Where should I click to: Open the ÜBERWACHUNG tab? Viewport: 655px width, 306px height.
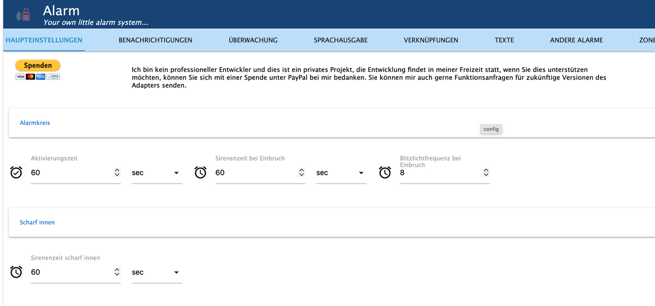(253, 40)
